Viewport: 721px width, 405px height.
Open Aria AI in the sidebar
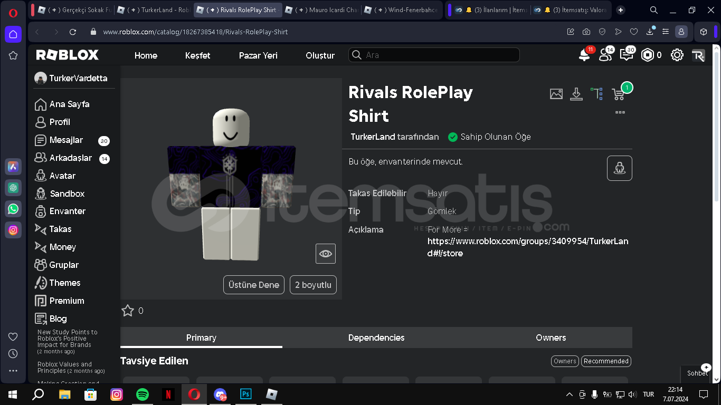click(13, 167)
